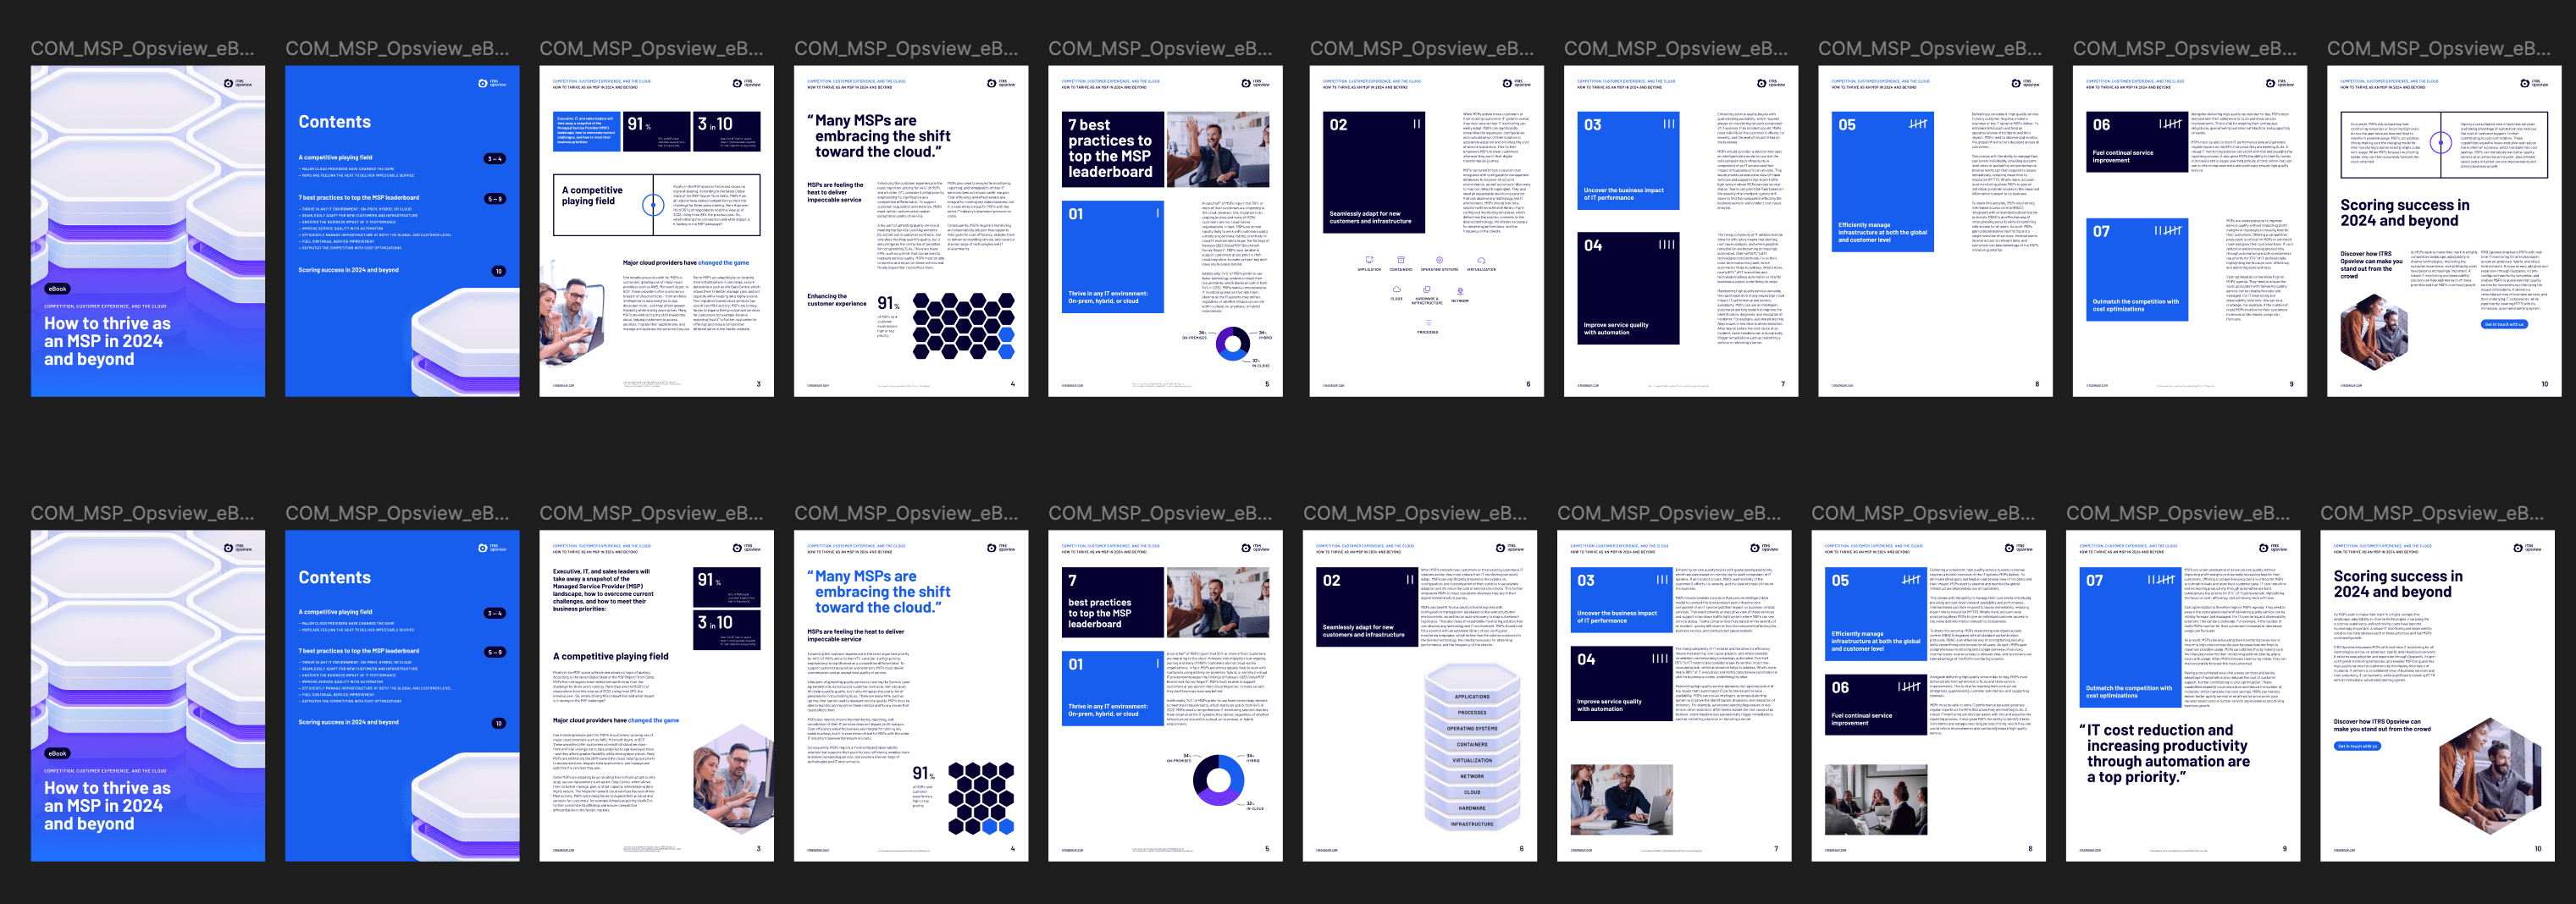
Task: Select the frame label above bottom-row page 10
Action: [x=2432, y=513]
